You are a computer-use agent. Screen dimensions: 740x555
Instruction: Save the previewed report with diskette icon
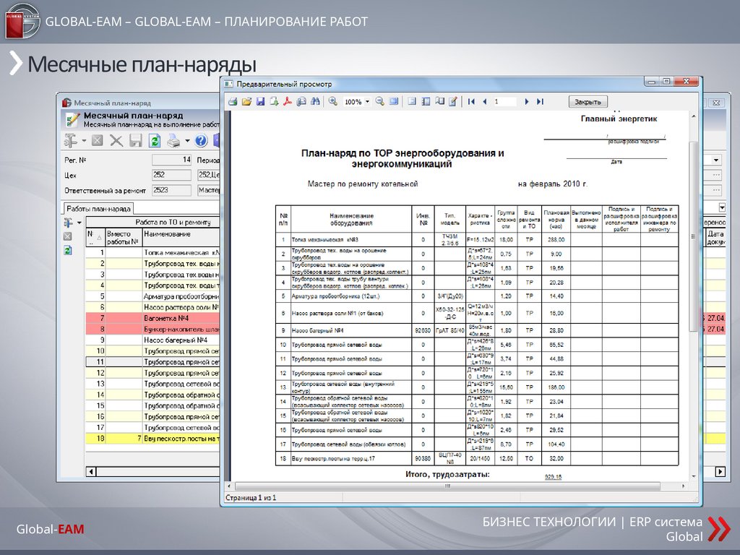[260, 102]
